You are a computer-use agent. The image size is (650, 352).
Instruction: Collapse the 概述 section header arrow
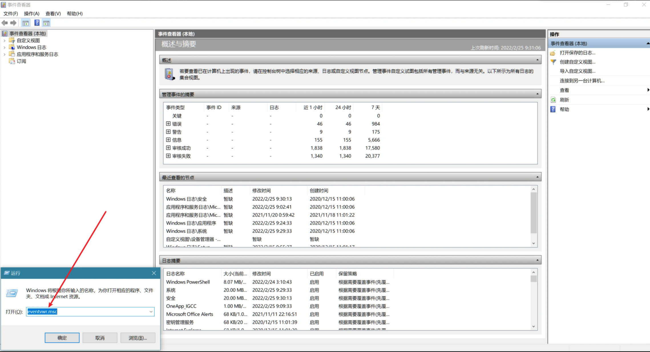coord(537,60)
